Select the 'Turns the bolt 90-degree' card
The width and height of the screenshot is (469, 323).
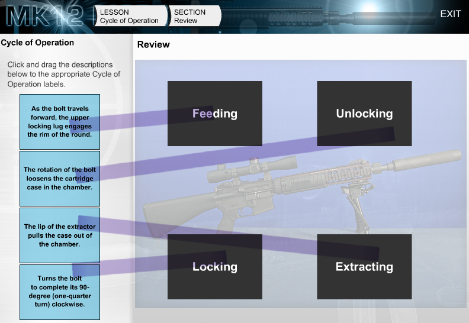point(60,292)
